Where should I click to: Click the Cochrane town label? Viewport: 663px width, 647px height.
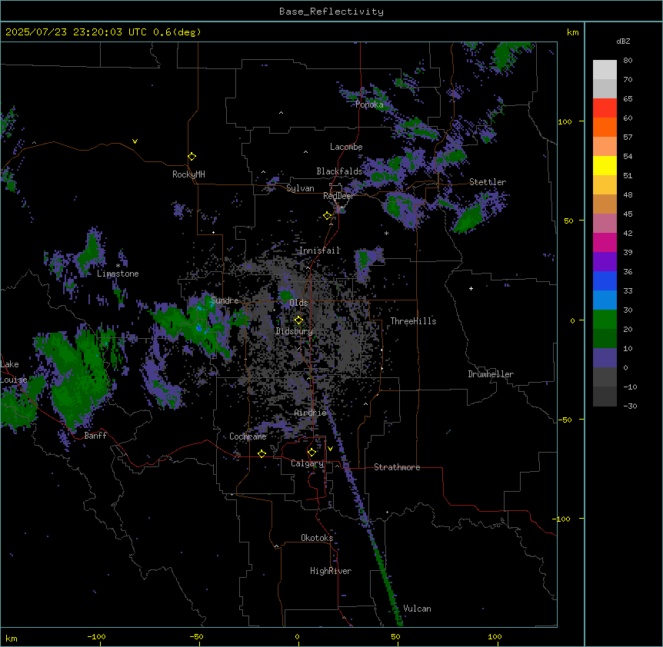[x=248, y=436]
